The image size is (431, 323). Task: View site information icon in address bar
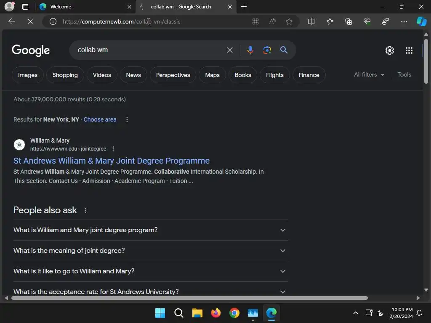click(53, 21)
